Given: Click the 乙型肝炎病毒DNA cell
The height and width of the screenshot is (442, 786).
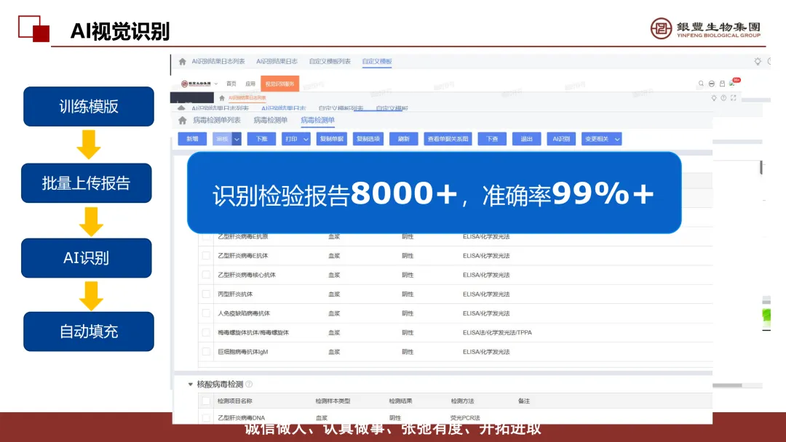Looking at the screenshot, I should 241,417.
